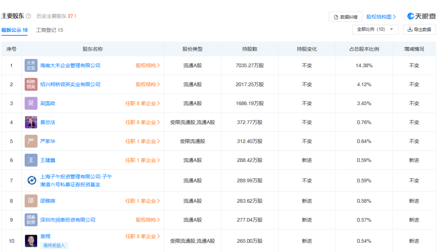This screenshot has width=437, height=252.
Task: Click 深圳市润泰投资 company logo icon
Action: pos(31,220)
